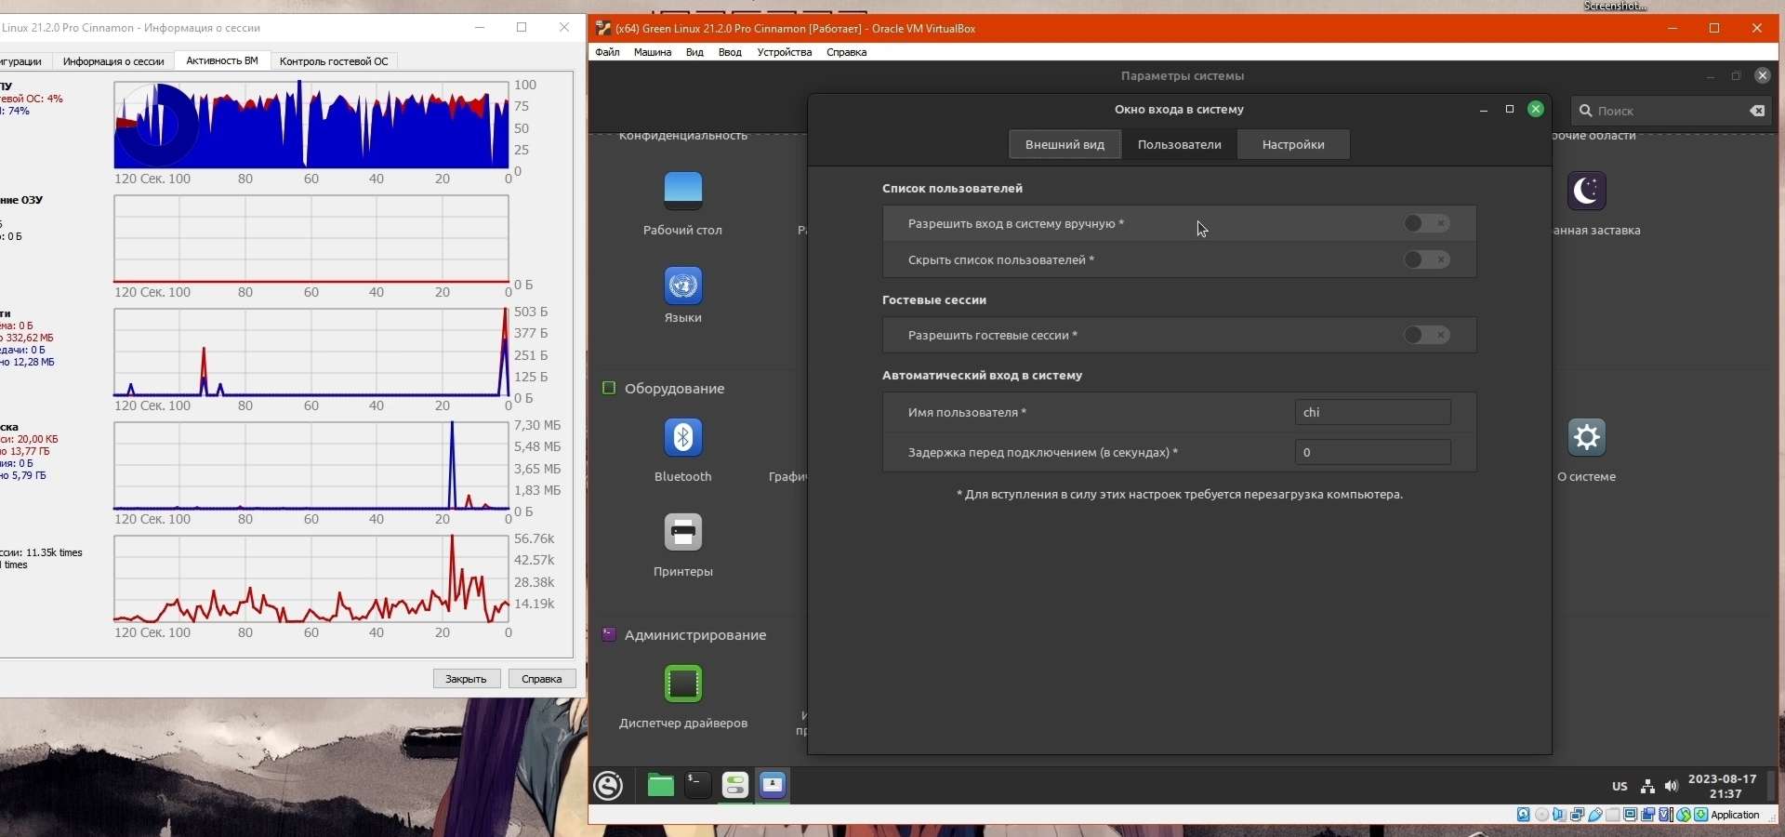Open the Машина menu
The image size is (1785, 837).
tap(653, 52)
